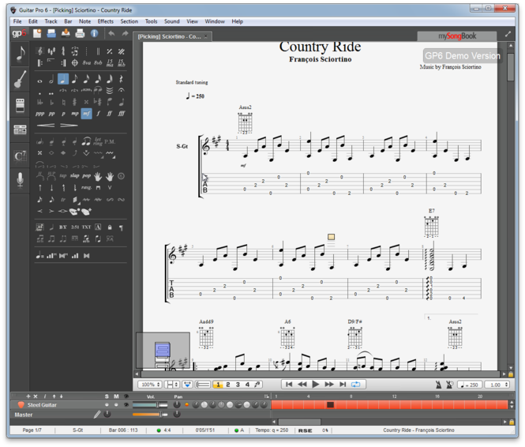Add a crescendo hairpin
525x447 pixels.
click(46, 125)
